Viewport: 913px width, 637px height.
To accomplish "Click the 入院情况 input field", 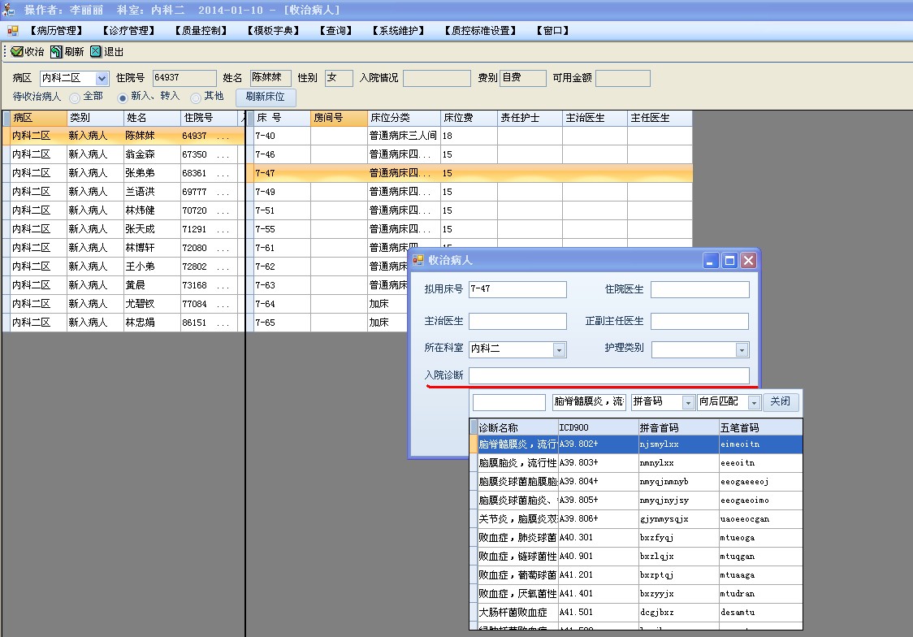I will 437,78.
